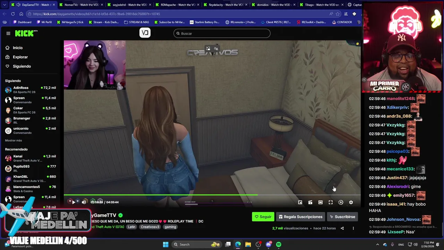Viewport: 444px width, 250px height.
Task: Seek on the green video progress bar
Action: [212, 195]
